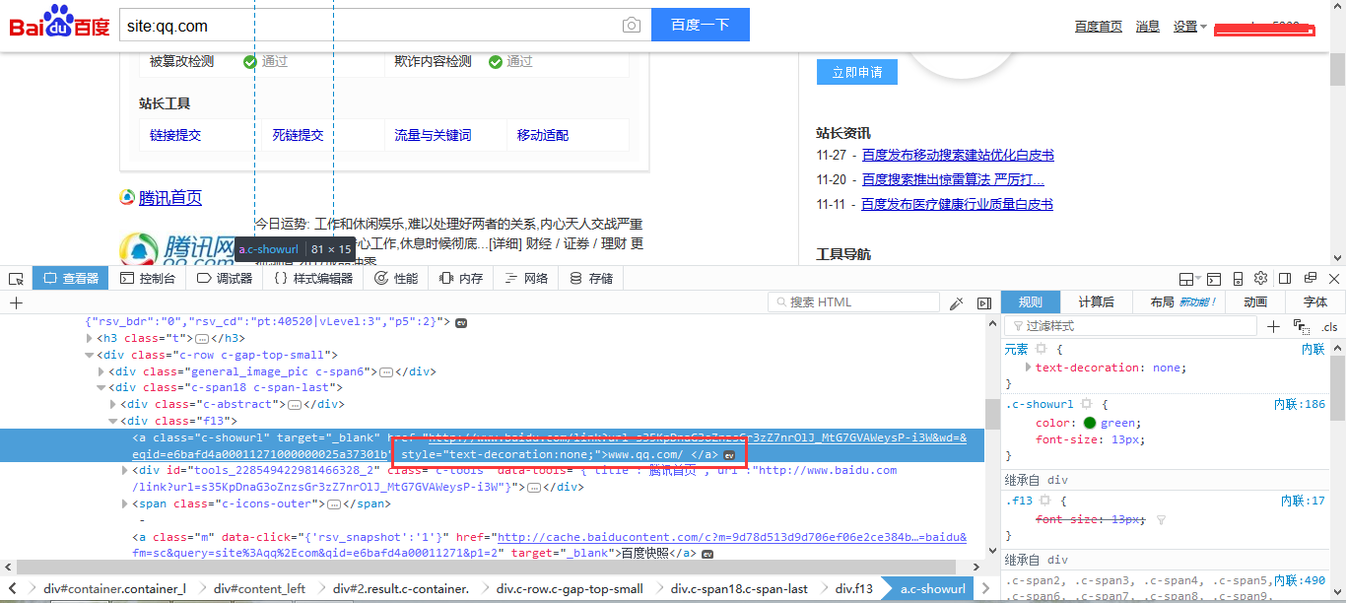Image resolution: width=1346 pixels, height=603 pixels.
Task: Open the split console icon
Action: pos(1214,279)
